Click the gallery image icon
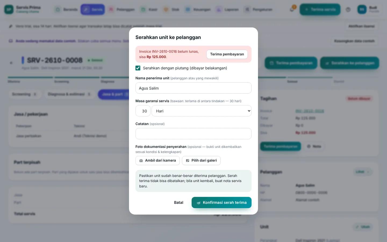 tap(188, 161)
